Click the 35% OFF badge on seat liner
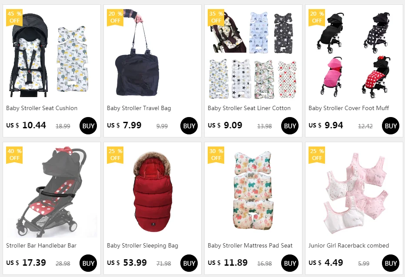This screenshot has width=405, height=277. (x=216, y=17)
